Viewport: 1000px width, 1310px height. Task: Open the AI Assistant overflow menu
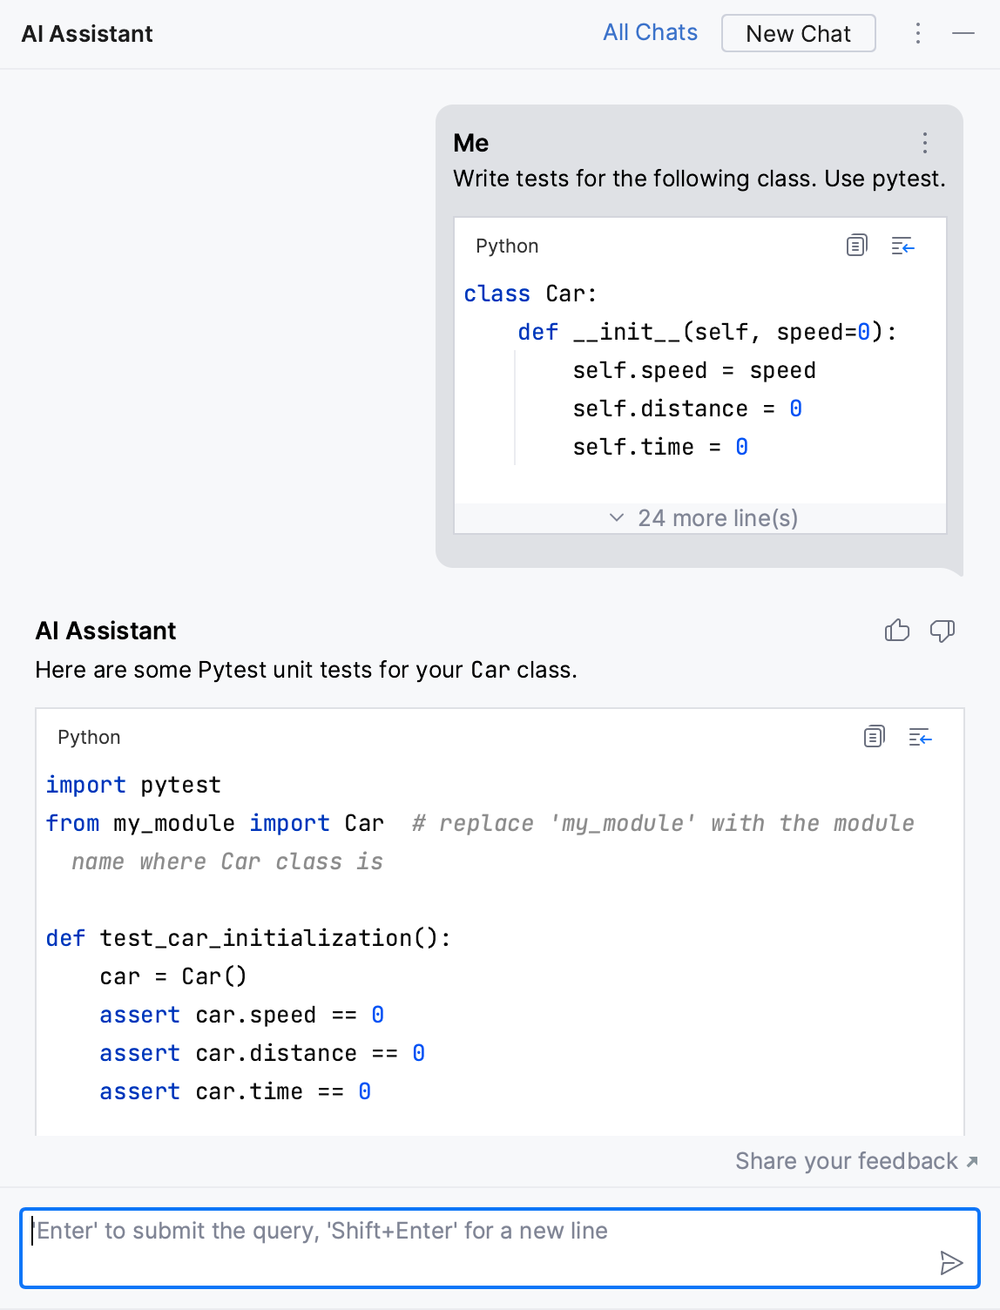tap(917, 33)
